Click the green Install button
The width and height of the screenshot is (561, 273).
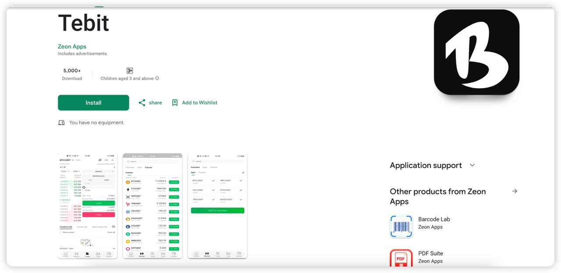click(93, 103)
